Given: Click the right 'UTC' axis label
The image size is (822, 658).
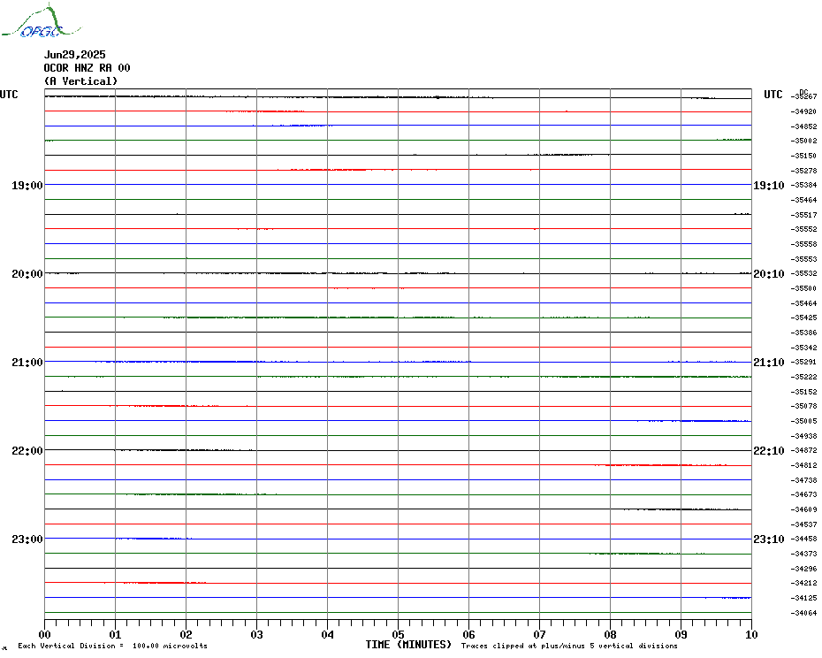Looking at the screenshot, I should click(773, 95).
